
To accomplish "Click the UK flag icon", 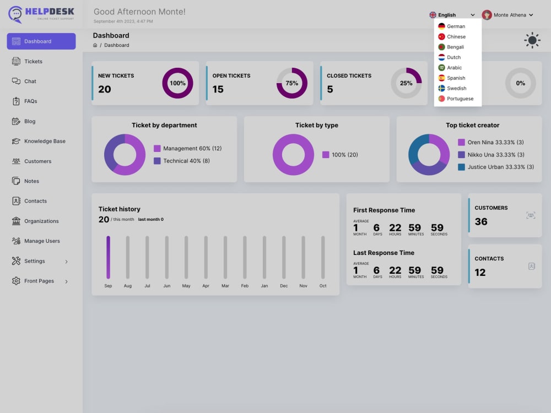I will 433,15.
